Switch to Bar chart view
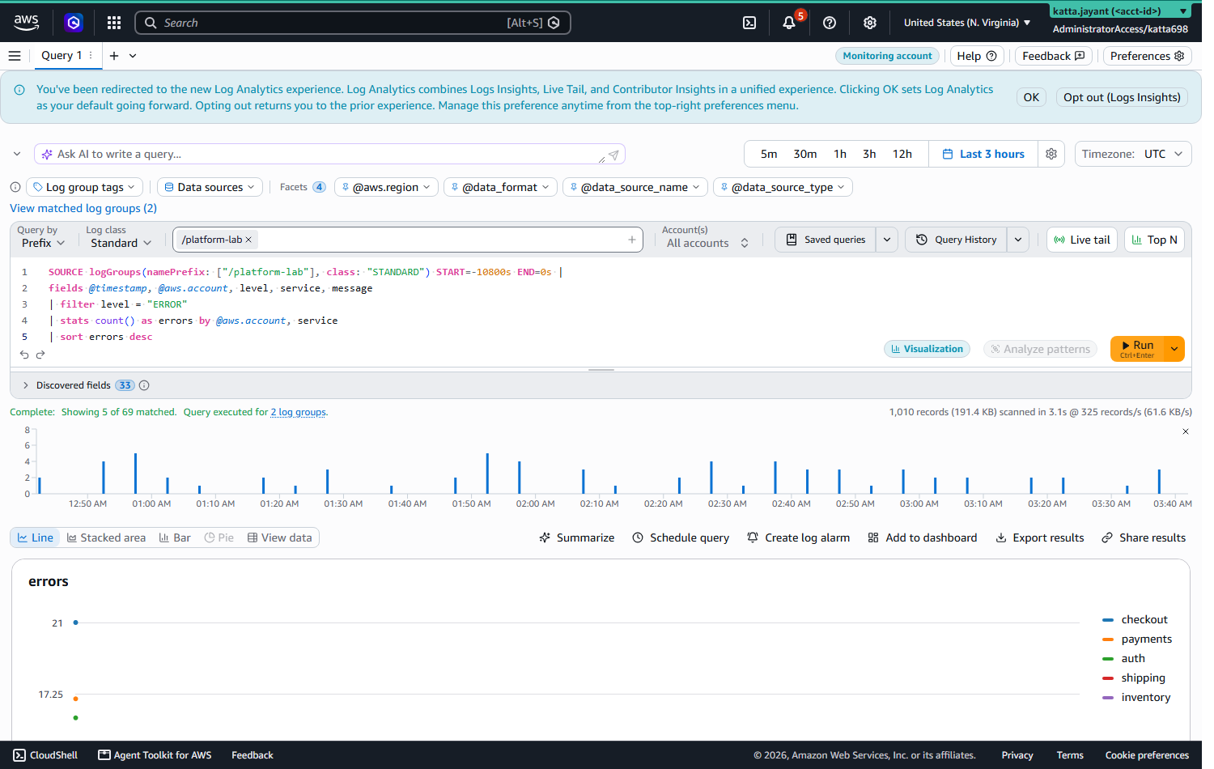Image resolution: width=1214 pixels, height=769 pixels. click(x=175, y=537)
